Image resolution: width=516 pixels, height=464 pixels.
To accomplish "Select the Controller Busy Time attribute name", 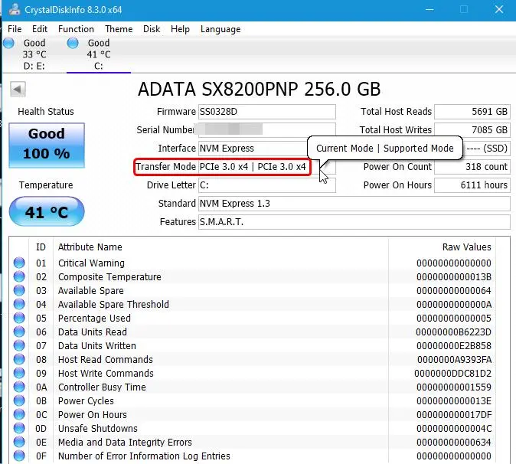I will [x=102, y=387].
